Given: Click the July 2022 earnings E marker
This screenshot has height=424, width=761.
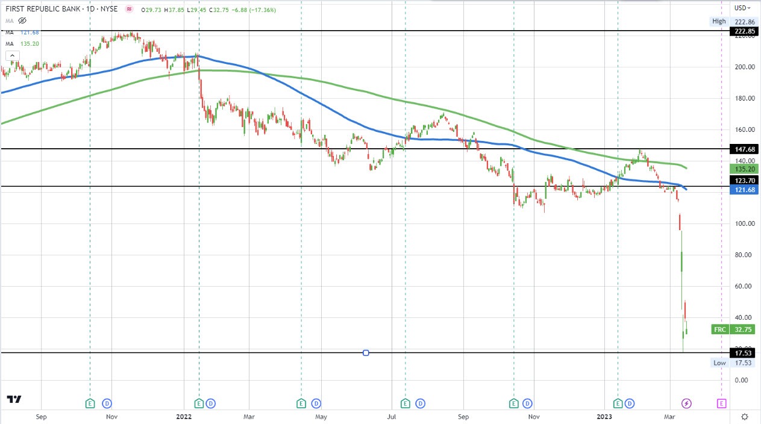Looking at the screenshot, I should [x=405, y=403].
